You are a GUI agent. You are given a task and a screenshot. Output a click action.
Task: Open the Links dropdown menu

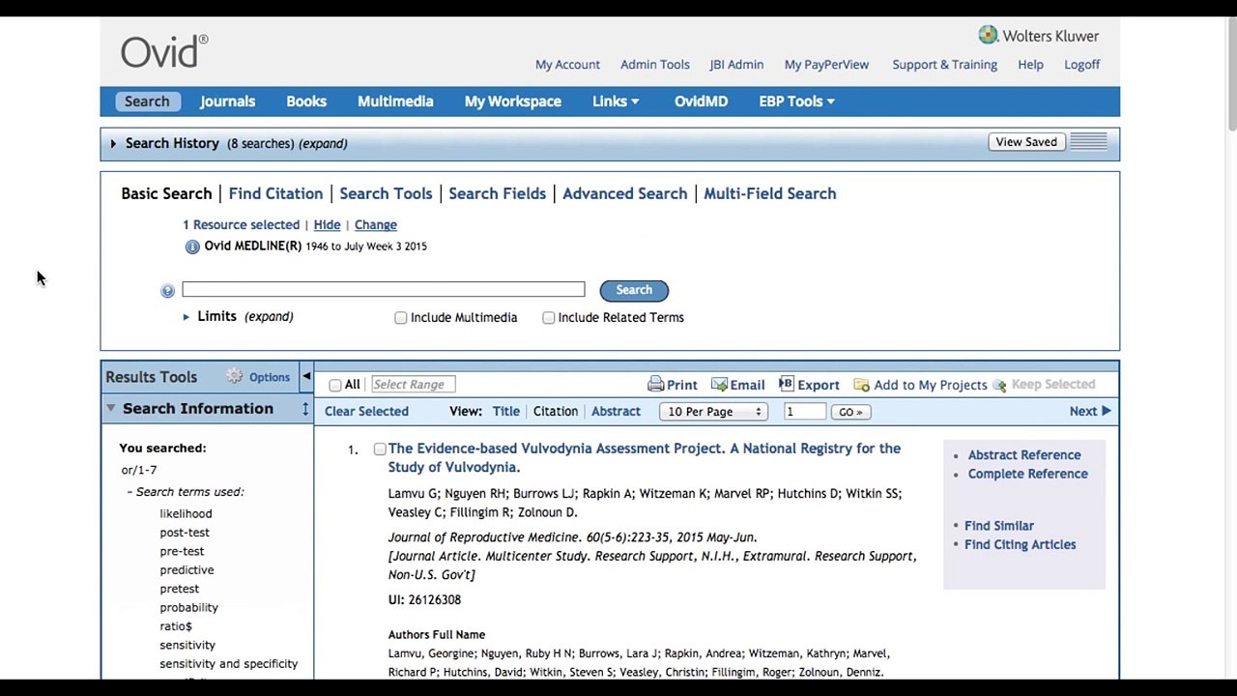point(616,101)
